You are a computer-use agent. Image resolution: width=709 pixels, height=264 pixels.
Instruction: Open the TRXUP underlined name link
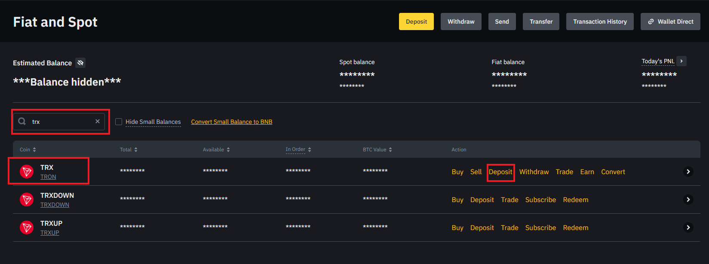point(50,233)
